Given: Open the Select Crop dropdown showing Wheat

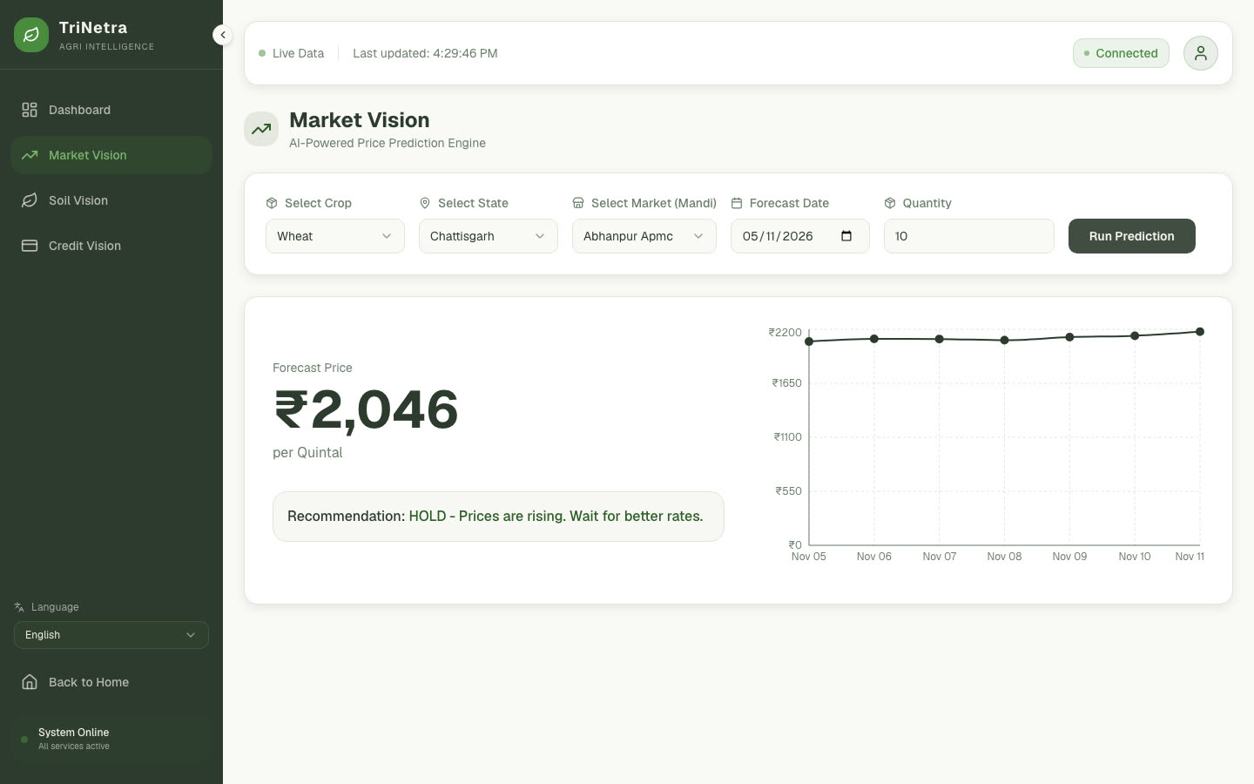Looking at the screenshot, I should (335, 236).
